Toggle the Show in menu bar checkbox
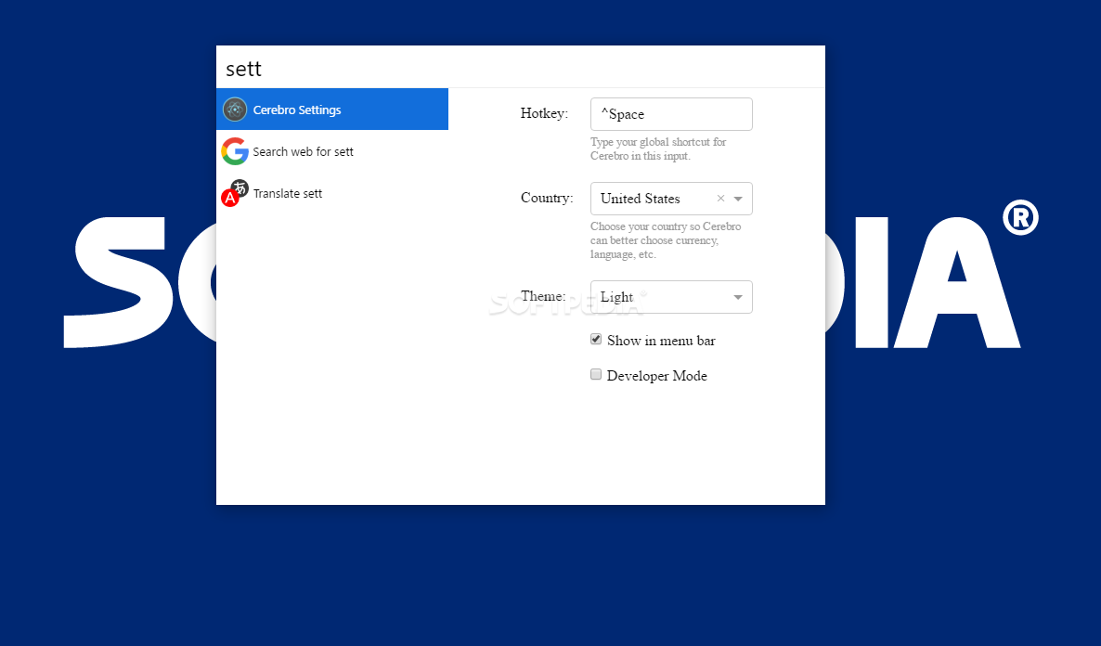The width and height of the screenshot is (1101, 646). [595, 339]
